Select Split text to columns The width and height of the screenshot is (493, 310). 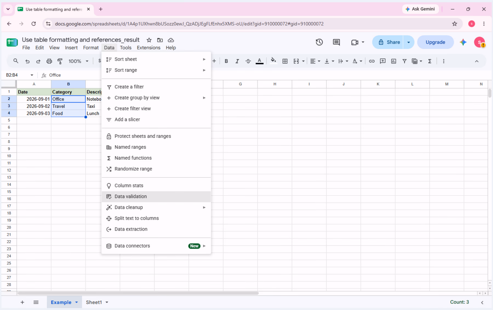(156, 218)
